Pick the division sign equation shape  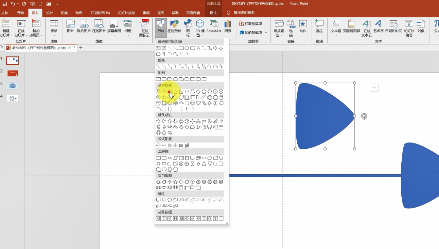click(x=175, y=145)
